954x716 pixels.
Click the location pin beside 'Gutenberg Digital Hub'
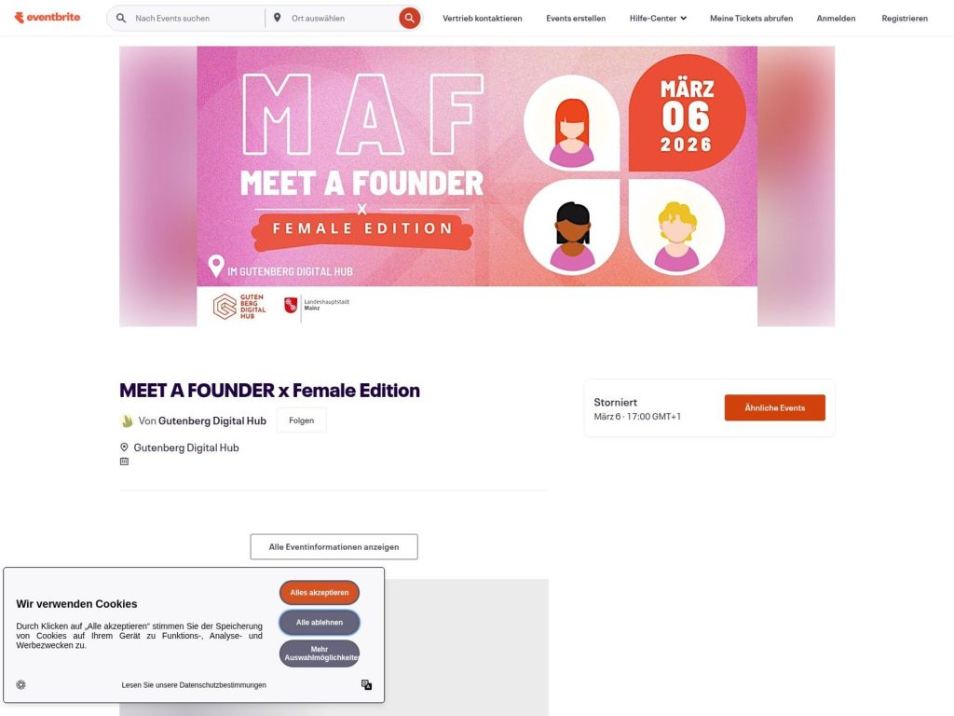(x=124, y=447)
